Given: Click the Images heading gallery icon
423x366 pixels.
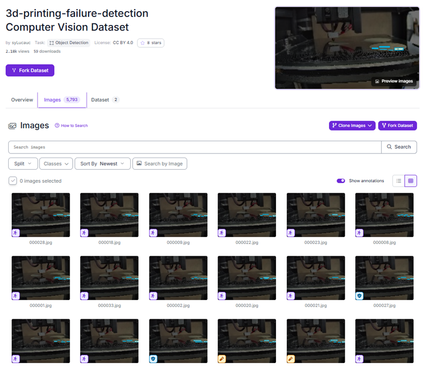Looking at the screenshot, I should [x=12, y=126].
